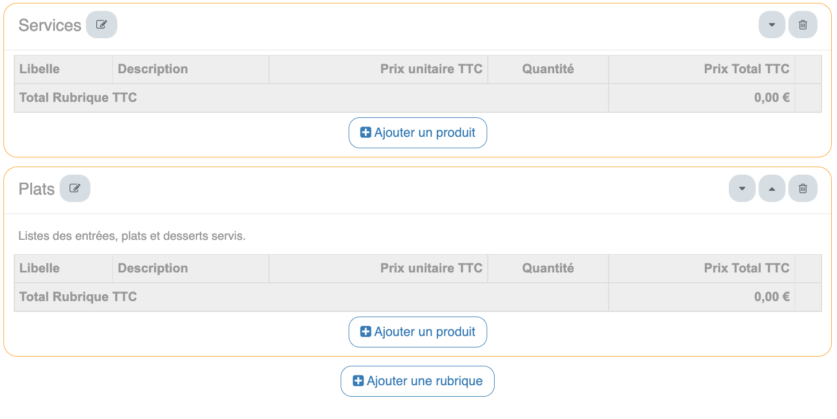Click the 0,00 € total in Services
Image resolution: width=837 pixels, height=419 pixels.
[772, 98]
